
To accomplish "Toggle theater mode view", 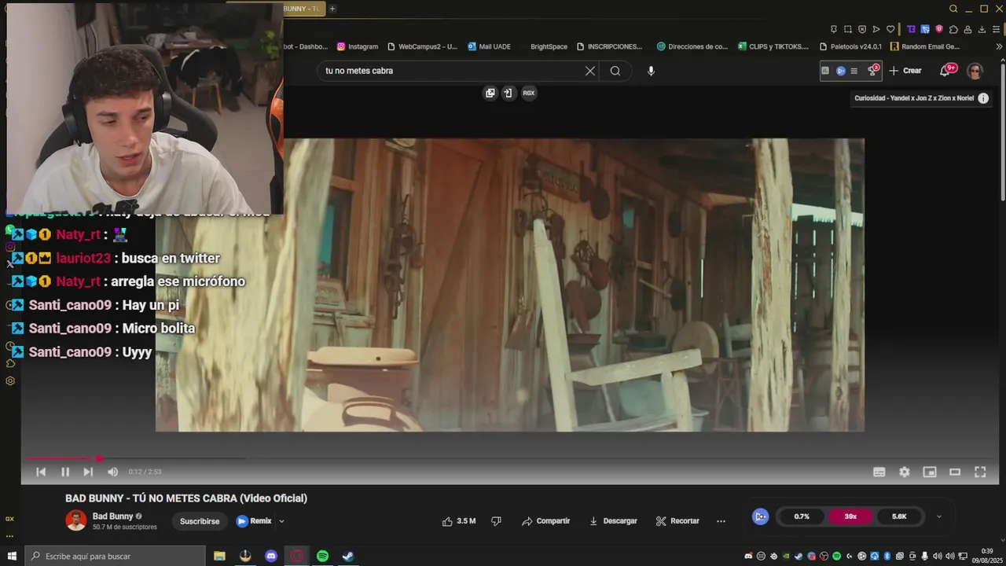I will click(955, 472).
